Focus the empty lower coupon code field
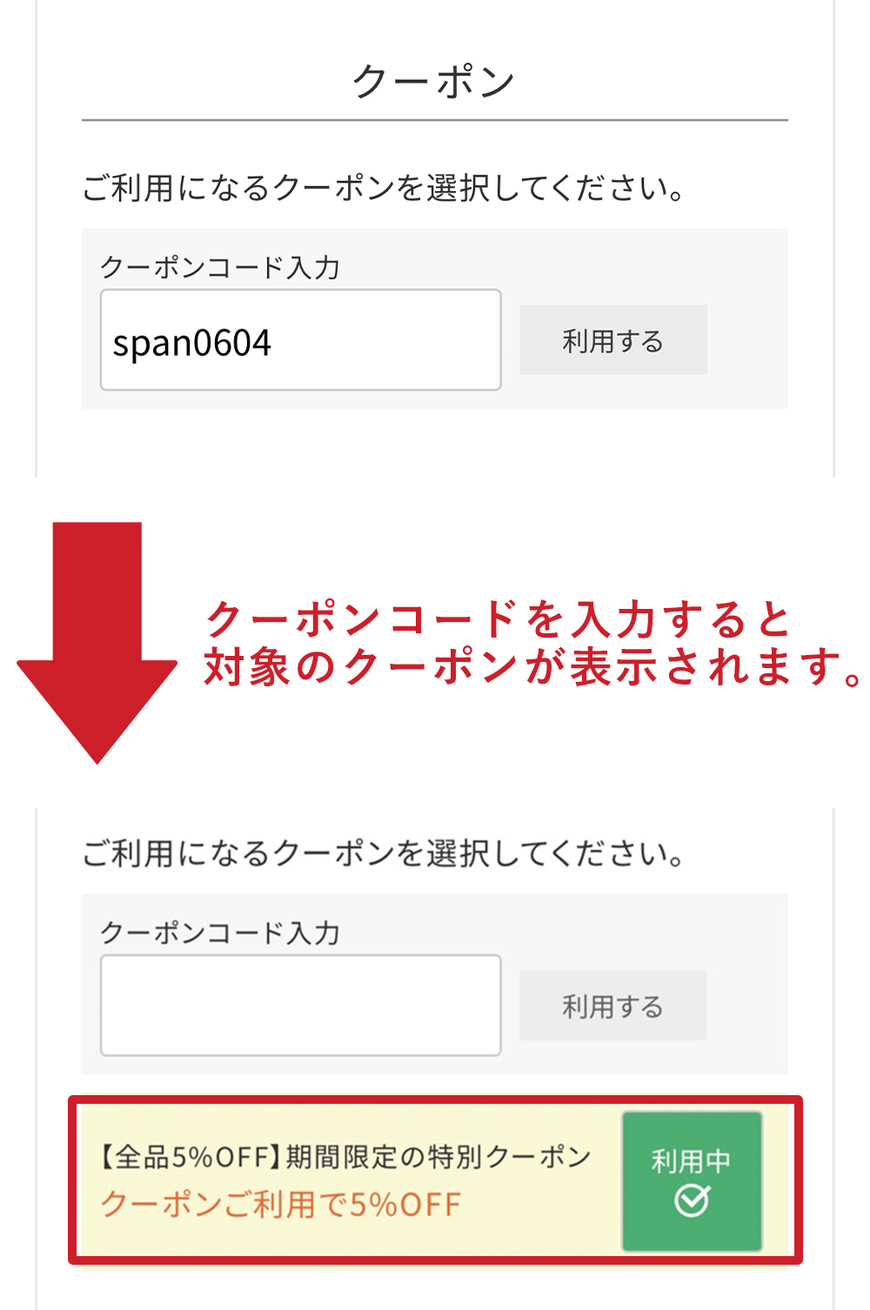 (301, 1006)
